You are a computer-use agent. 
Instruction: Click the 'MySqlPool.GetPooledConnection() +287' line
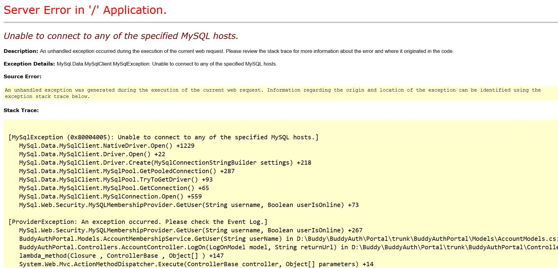coord(127,171)
